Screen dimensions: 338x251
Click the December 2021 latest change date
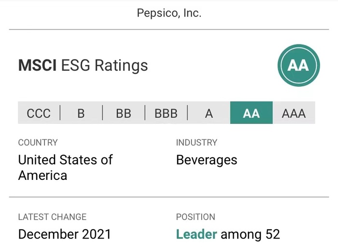pos(64,234)
